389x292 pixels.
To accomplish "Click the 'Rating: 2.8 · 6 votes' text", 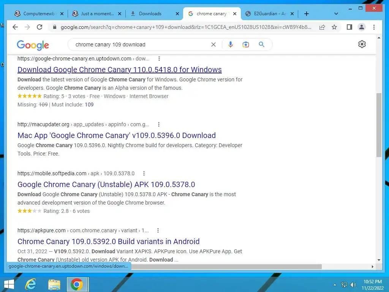I will pos(66,211).
